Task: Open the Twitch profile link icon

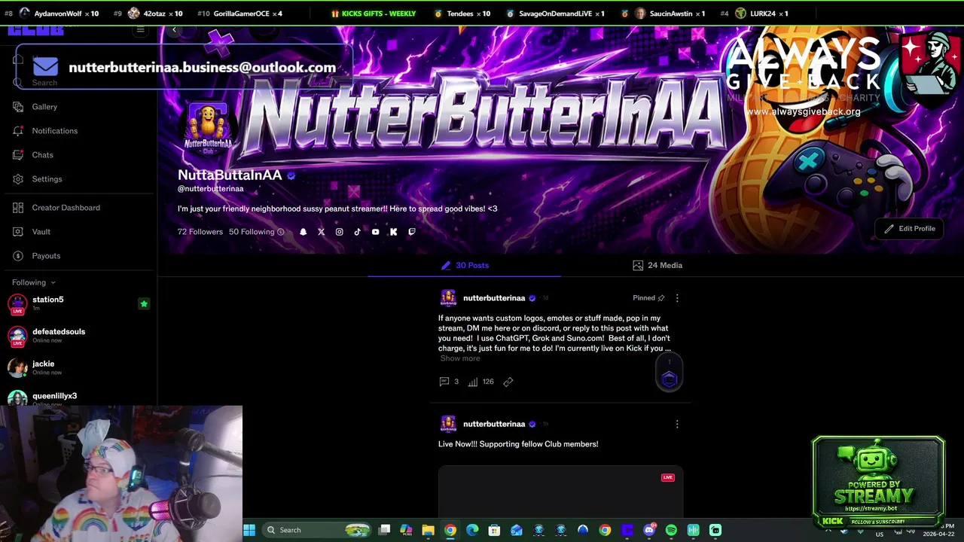Action: (411, 232)
